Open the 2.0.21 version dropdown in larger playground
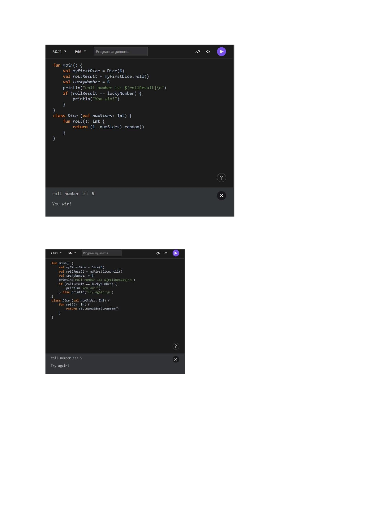 click(59, 52)
